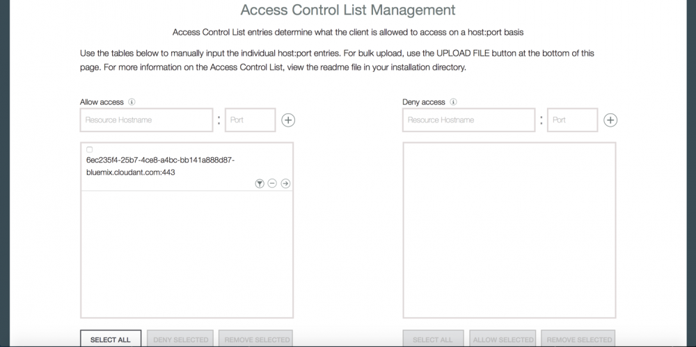Focus Allow access Resource Hostname field

pos(146,120)
